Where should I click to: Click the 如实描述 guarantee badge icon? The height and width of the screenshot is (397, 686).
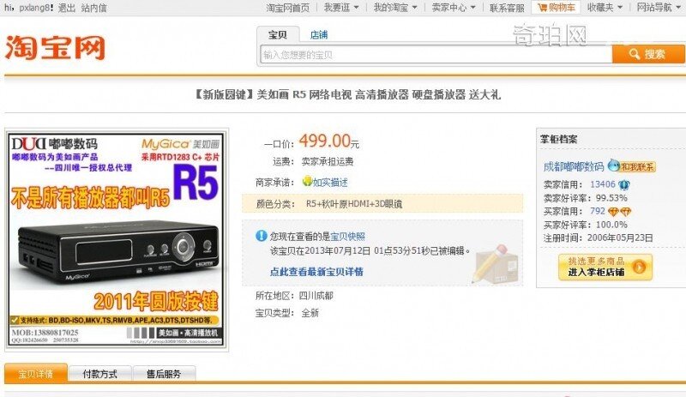coord(307,181)
